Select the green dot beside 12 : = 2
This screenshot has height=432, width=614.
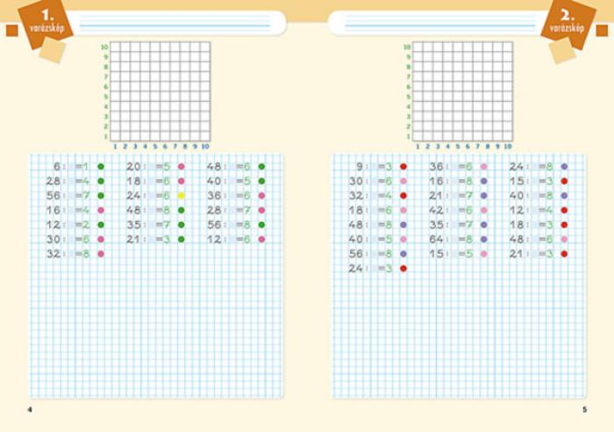coord(101,225)
